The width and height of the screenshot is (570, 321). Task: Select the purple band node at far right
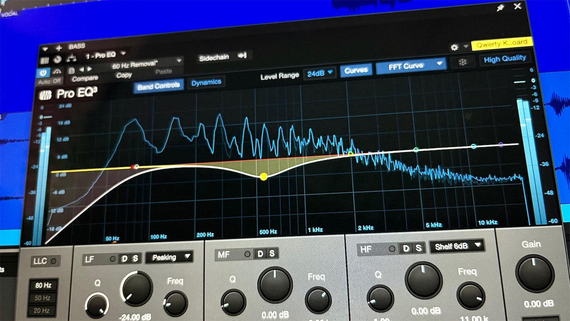pyautogui.click(x=501, y=145)
